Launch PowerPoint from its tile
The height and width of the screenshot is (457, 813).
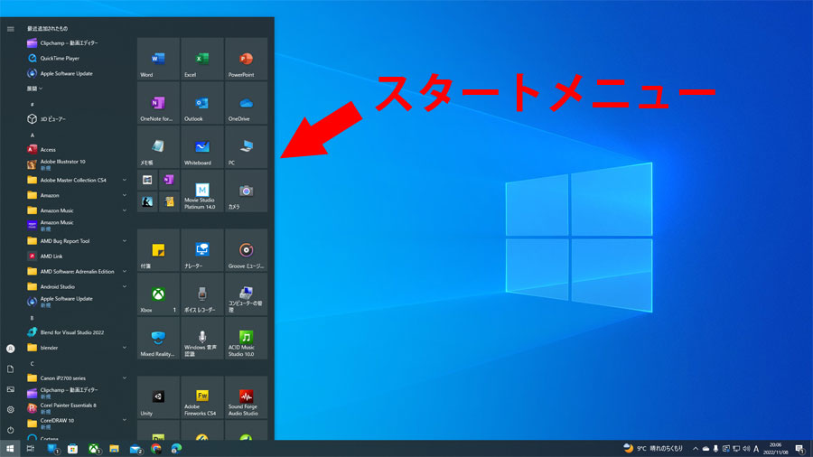(x=247, y=59)
